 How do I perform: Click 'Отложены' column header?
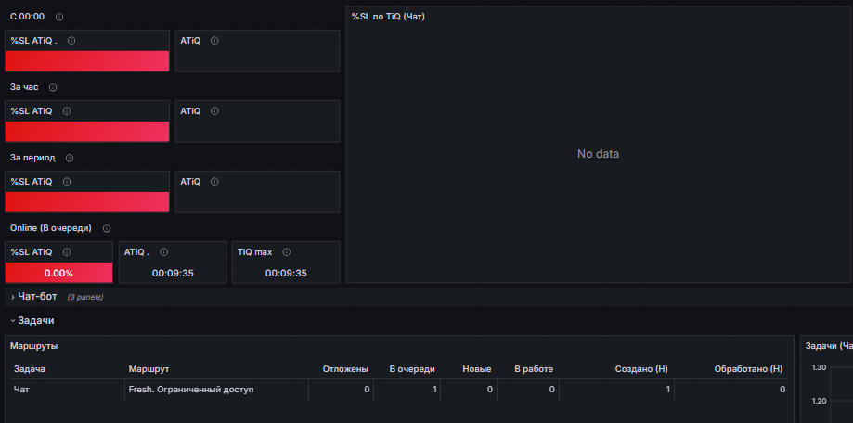click(x=345, y=369)
